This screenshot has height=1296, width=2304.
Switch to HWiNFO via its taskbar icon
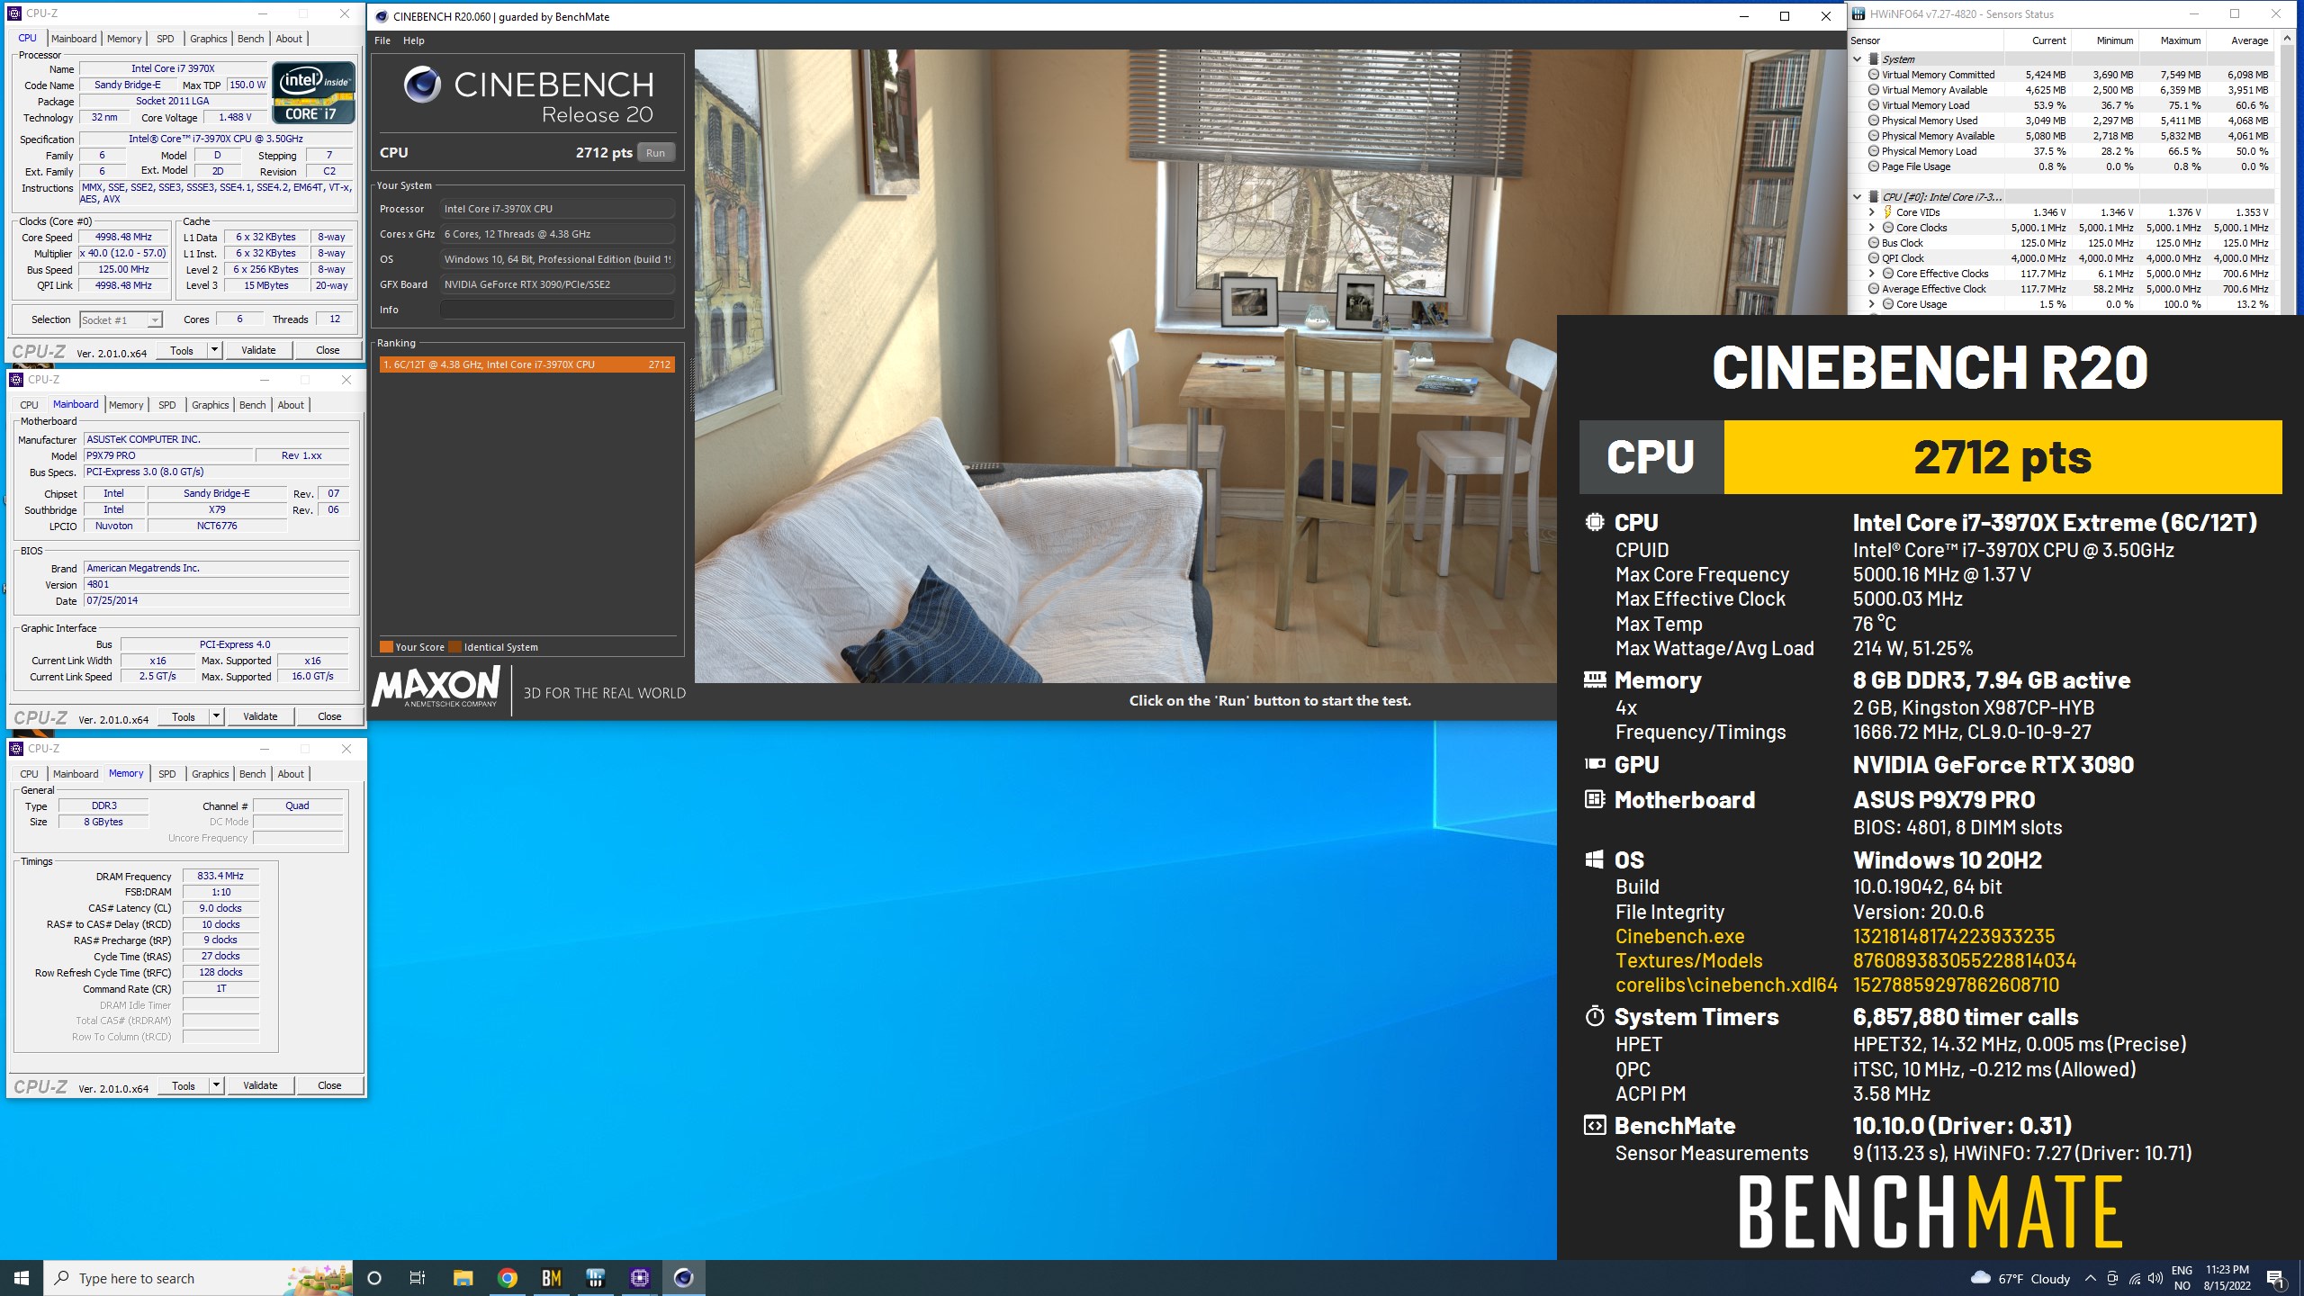[596, 1278]
